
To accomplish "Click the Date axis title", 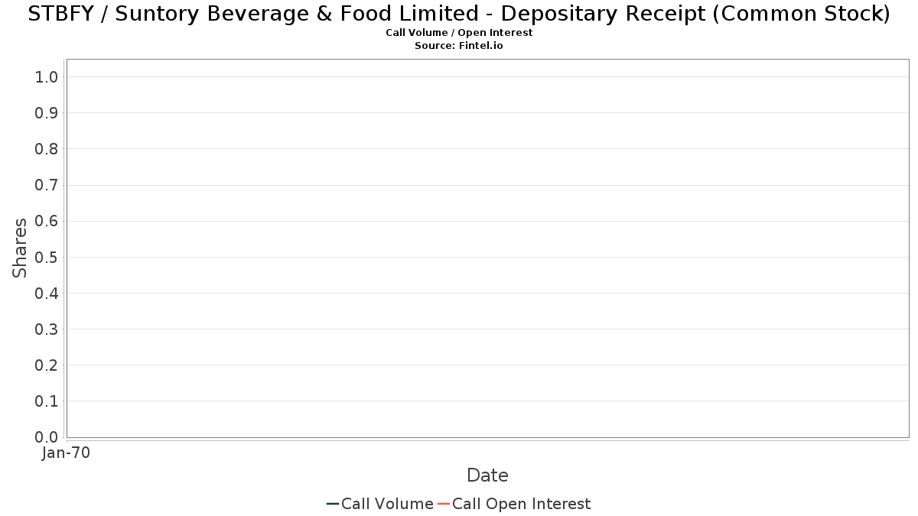I will tap(487, 475).
